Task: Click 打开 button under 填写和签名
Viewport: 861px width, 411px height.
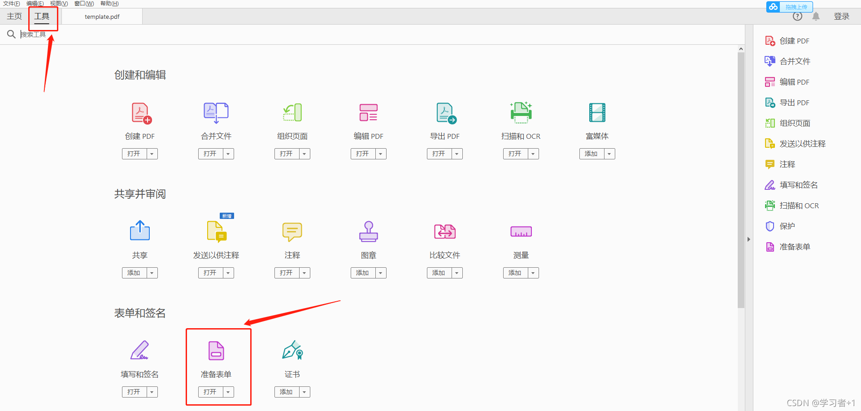Action: (134, 392)
